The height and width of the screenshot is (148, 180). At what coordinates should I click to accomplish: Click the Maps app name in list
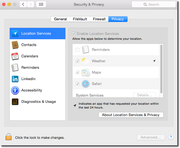97,72
